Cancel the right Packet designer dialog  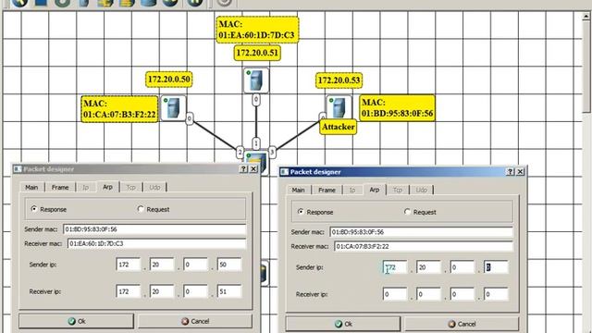pos(462,324)
